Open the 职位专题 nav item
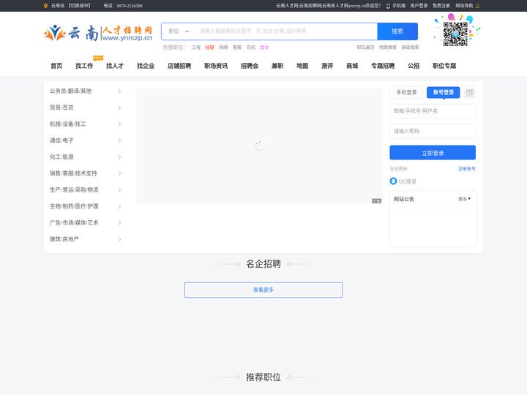This screenshot has width=527, height=395. (x=444, y=66)
